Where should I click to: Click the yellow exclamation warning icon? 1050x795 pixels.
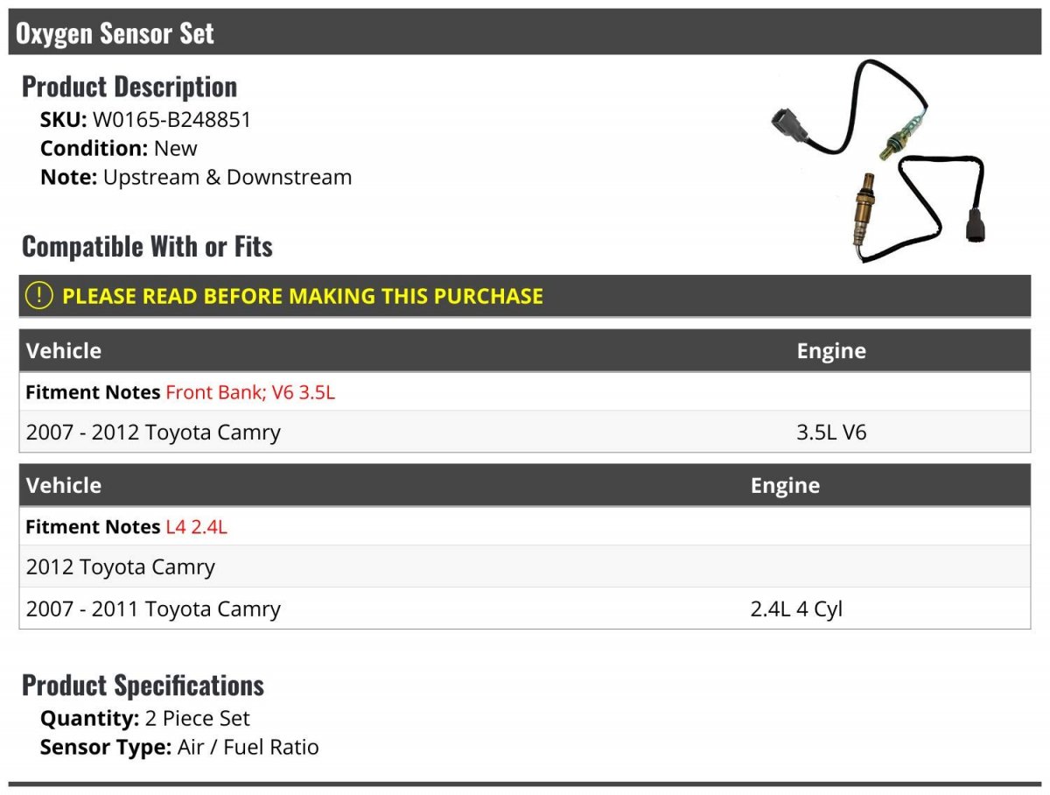point(39,296)
